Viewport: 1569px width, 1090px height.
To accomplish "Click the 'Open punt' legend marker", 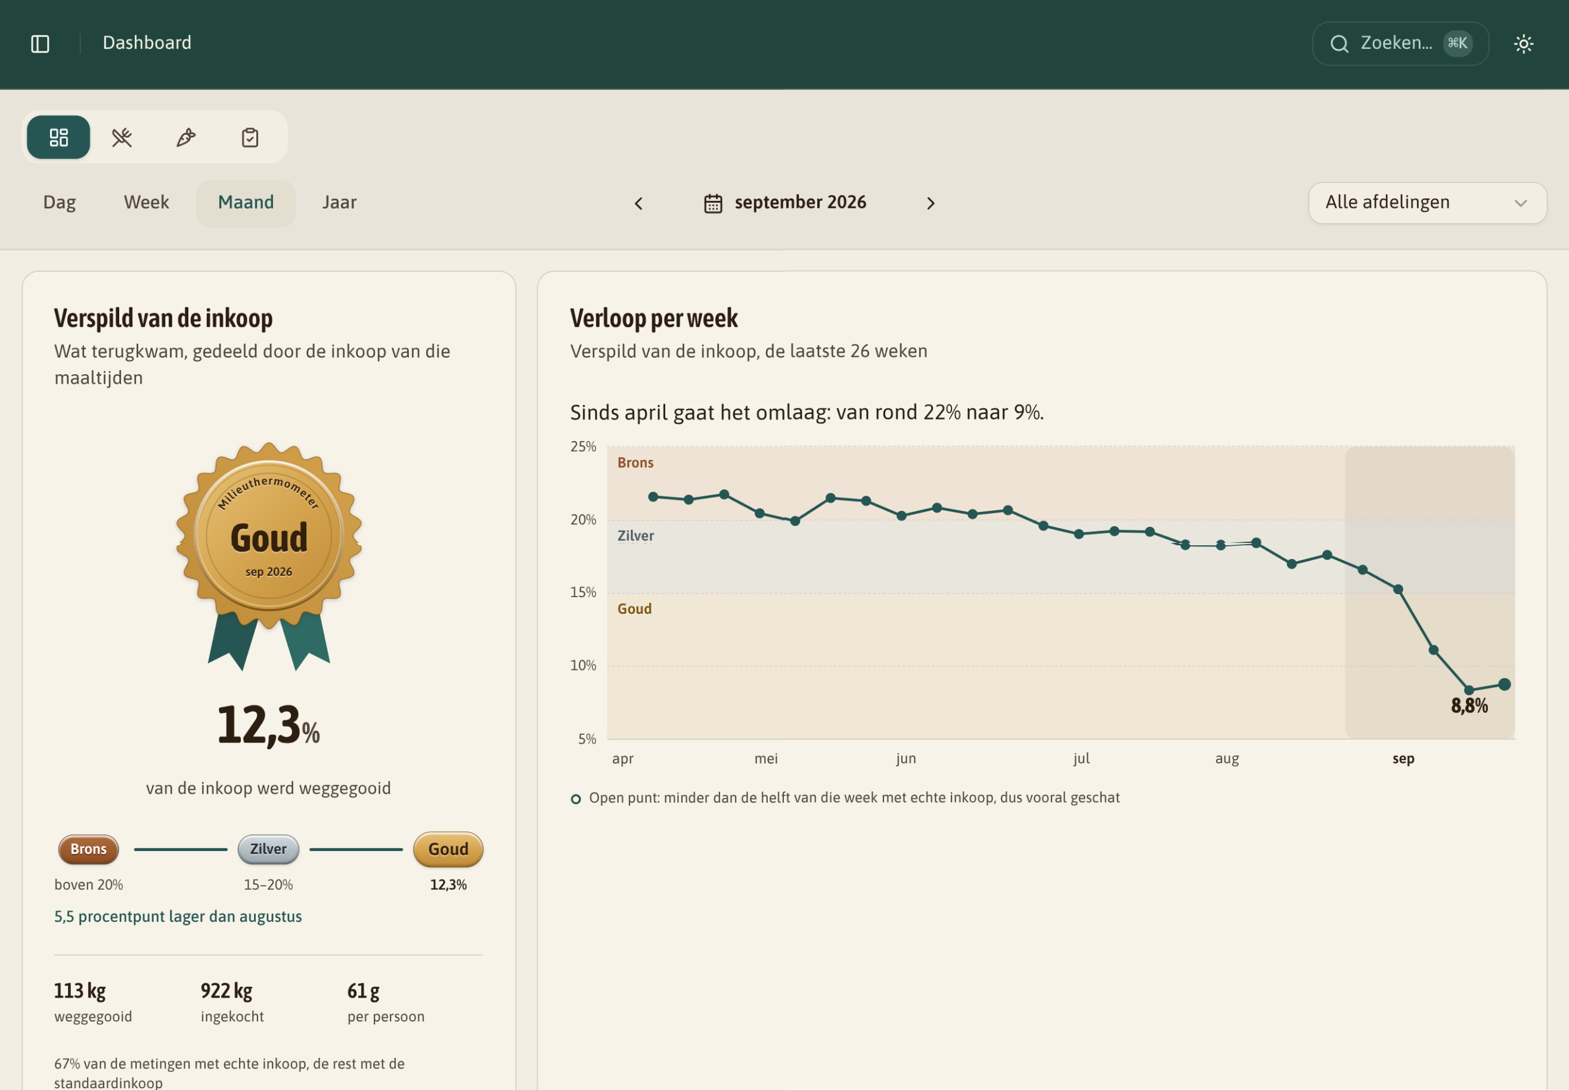I will pos(576,799).
